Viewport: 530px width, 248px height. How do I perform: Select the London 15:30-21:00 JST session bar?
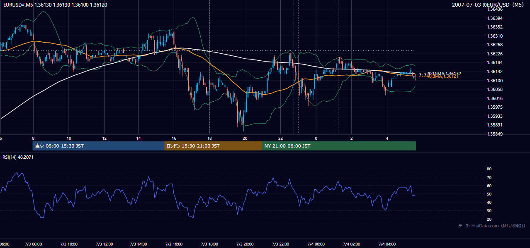[x=213, y=146]
